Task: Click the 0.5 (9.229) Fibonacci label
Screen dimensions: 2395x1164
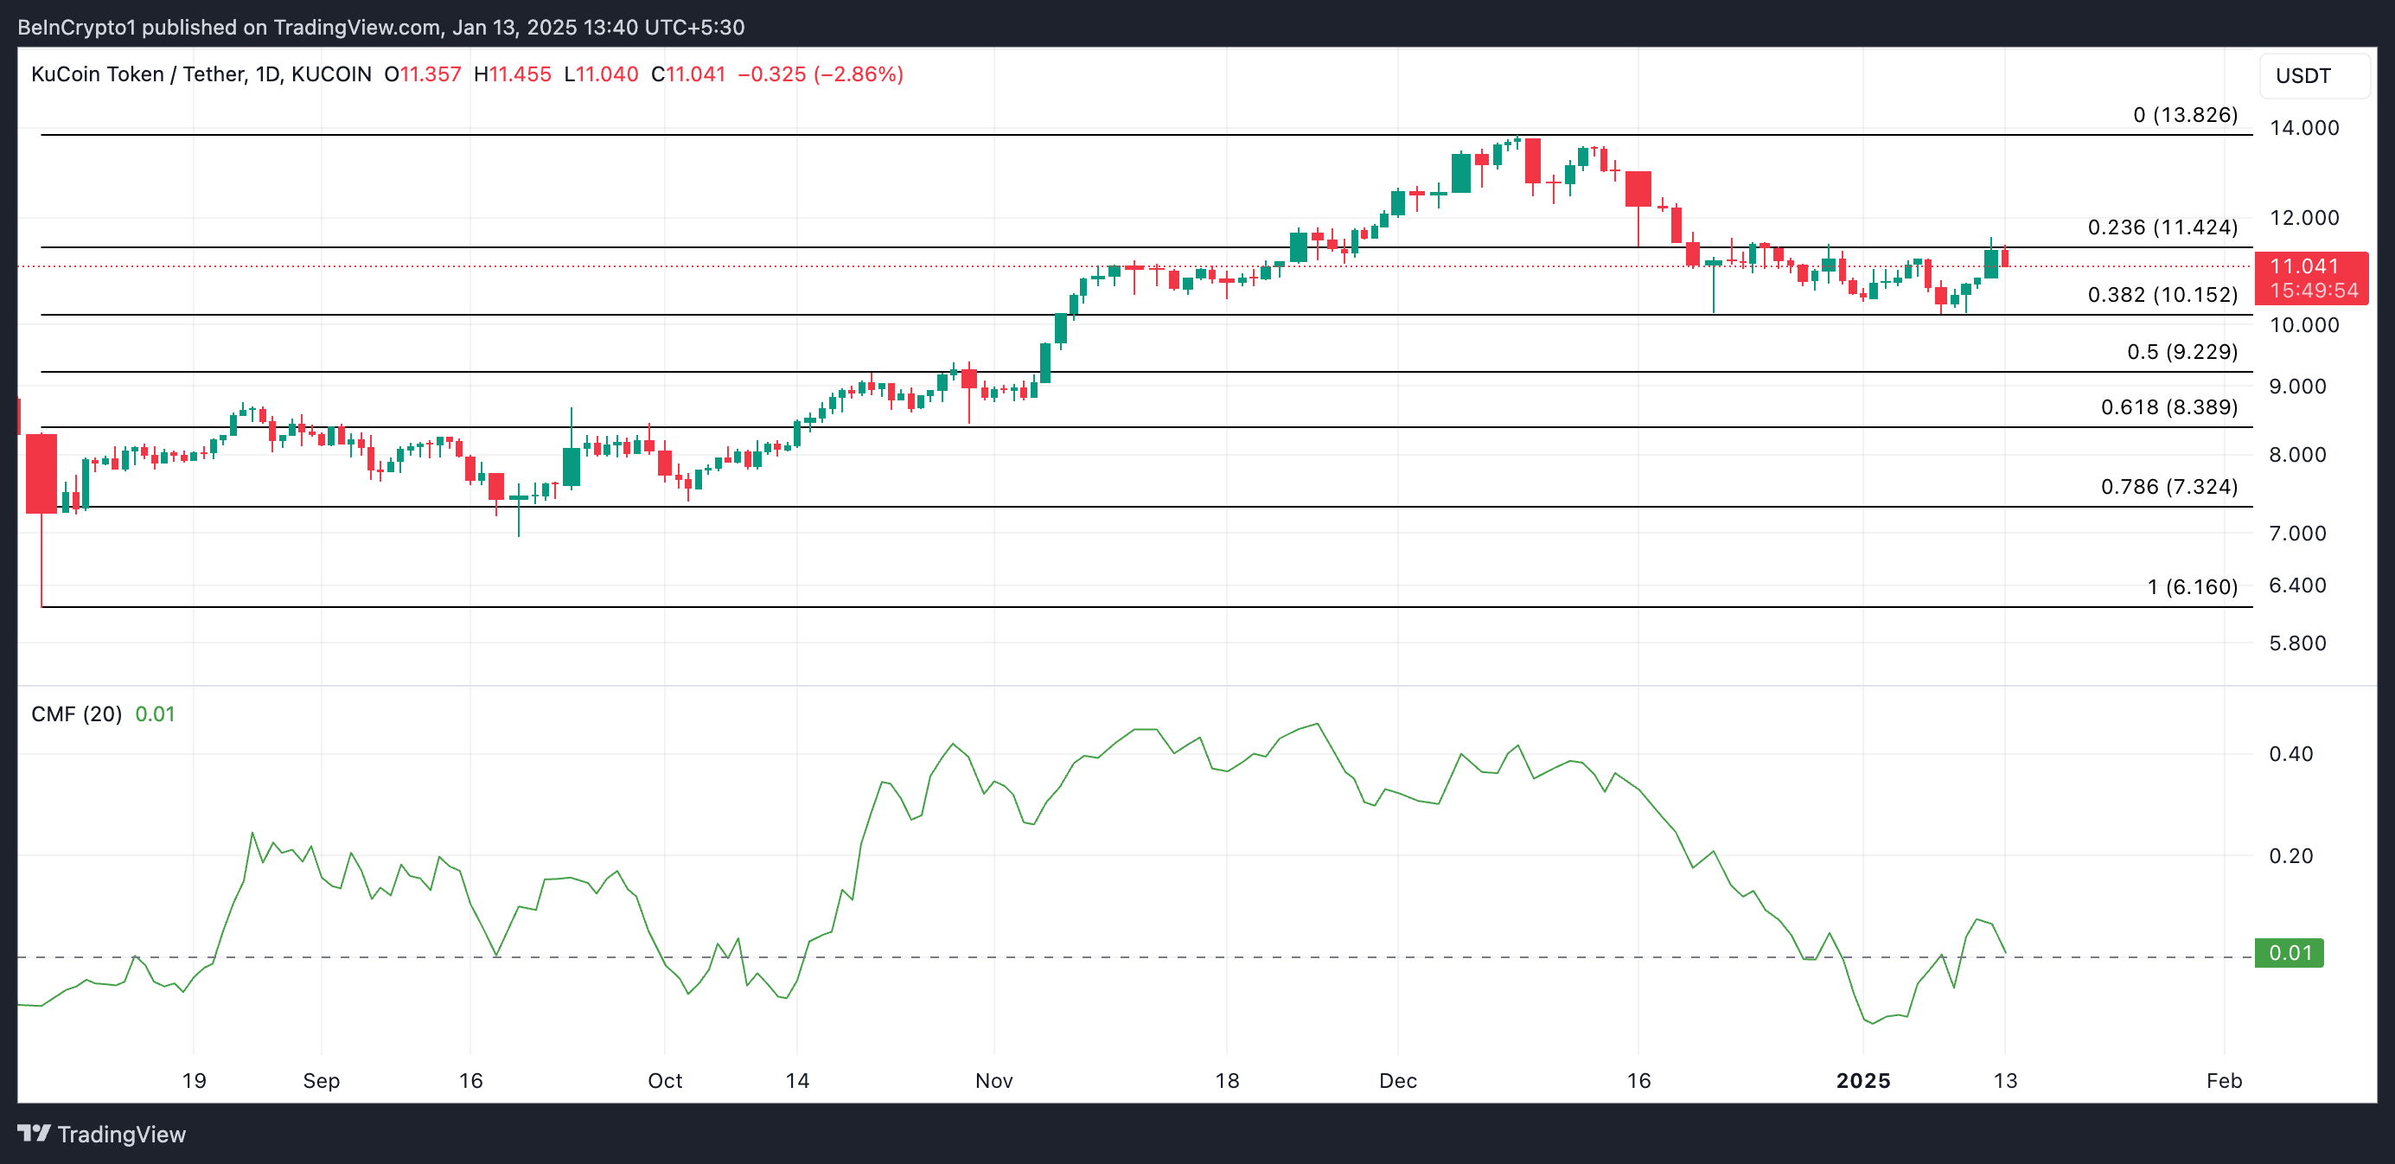Action: pos(2181,351)
